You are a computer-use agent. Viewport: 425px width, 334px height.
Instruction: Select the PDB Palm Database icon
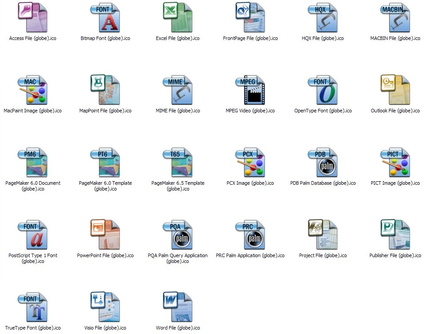click(x=323, y=162)
